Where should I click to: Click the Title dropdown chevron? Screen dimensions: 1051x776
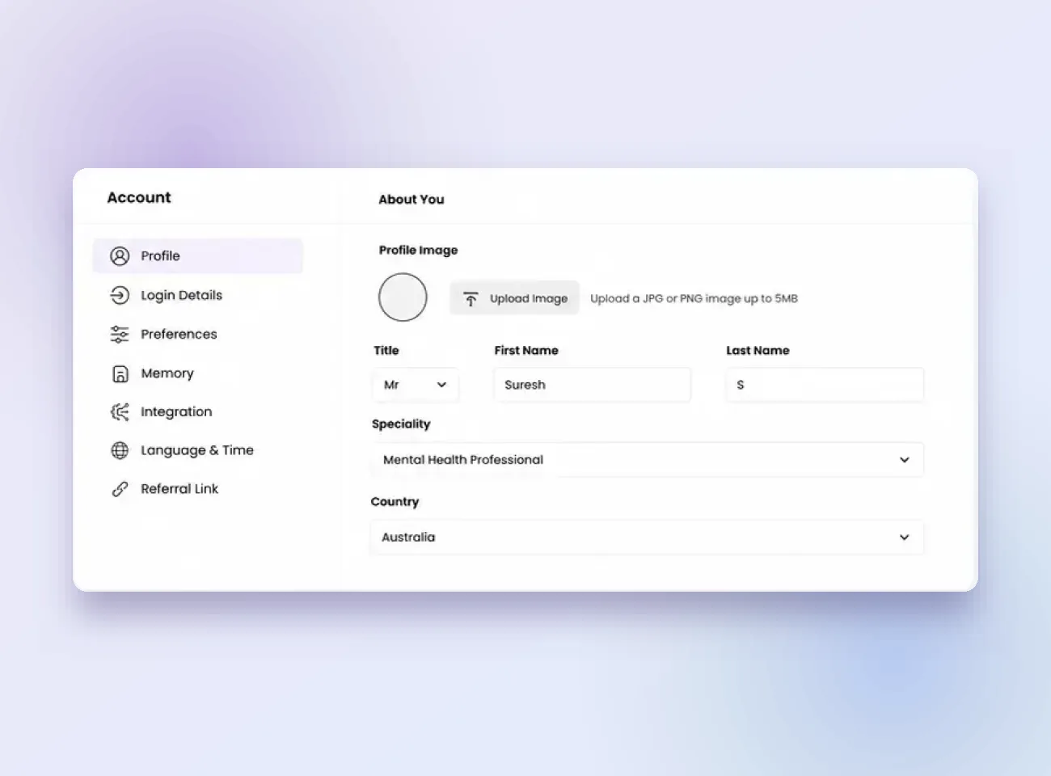click(x=441, y=385)
